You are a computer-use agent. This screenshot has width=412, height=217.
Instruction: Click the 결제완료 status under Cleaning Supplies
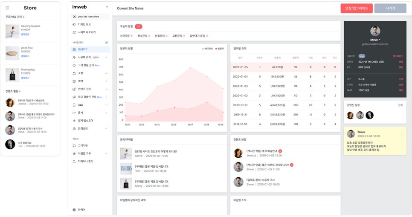25,35
